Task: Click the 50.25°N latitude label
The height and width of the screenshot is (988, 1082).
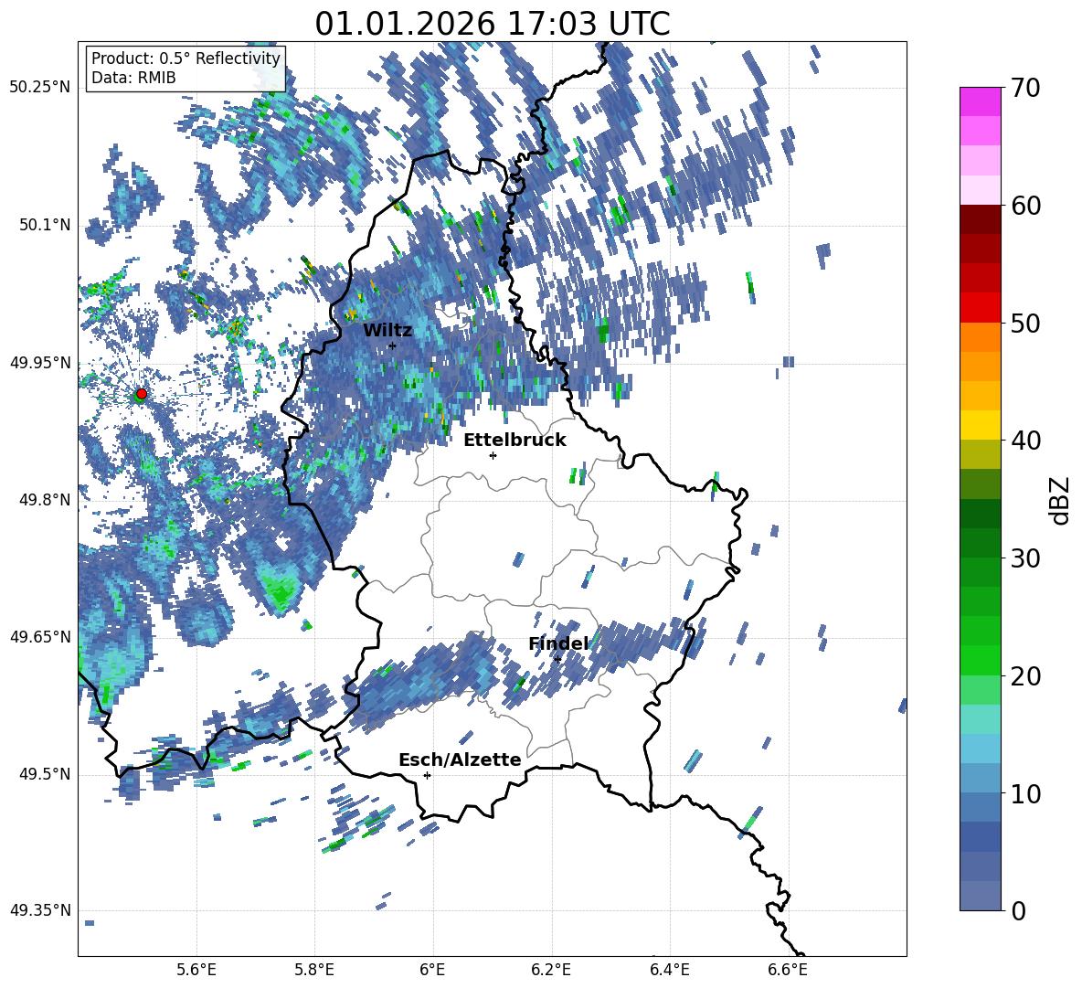Action: point(39,88)
